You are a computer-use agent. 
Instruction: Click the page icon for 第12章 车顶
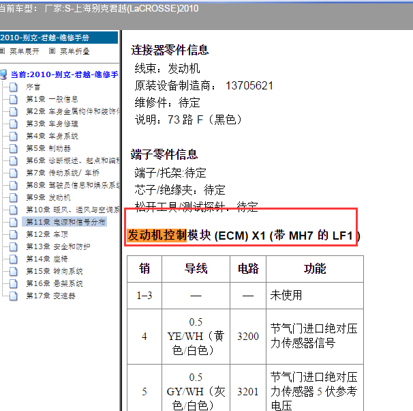pyautogui.click(x=14, y=234)
